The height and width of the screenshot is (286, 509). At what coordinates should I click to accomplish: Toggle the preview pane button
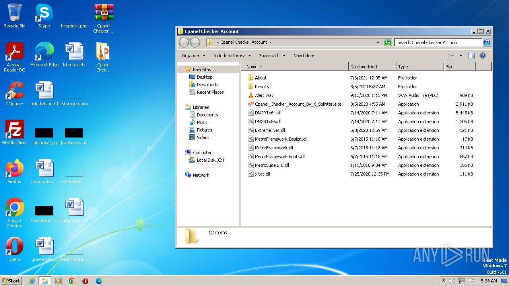point(471,56)
